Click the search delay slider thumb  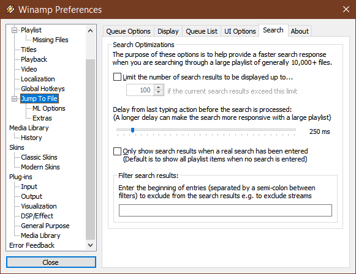pos(132,130)
